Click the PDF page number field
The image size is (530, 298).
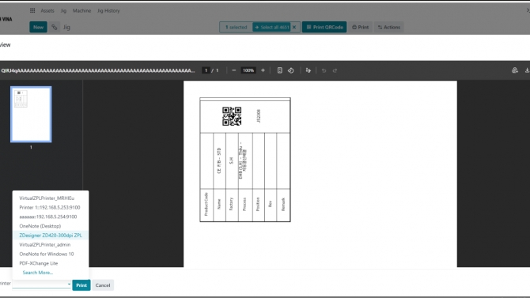[206, 70]
